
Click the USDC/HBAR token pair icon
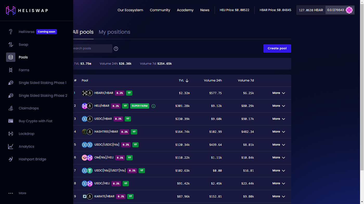[x=87, y=119]
